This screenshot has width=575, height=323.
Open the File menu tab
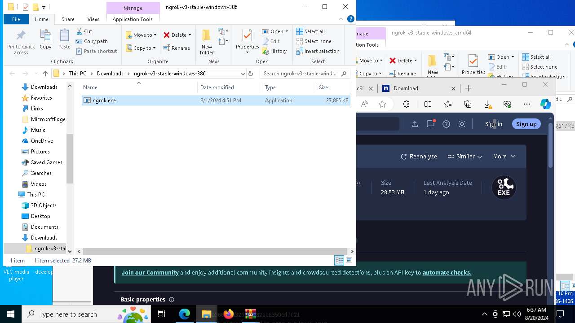(16, 19)
